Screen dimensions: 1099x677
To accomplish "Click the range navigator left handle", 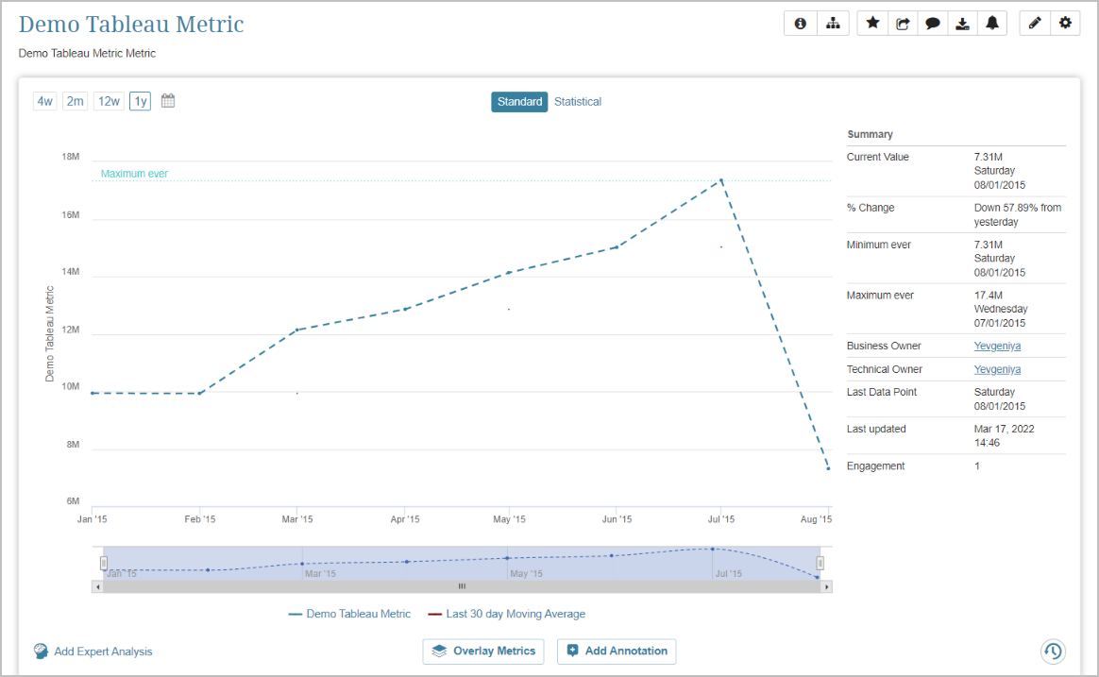I will click(x=104, y=563).
